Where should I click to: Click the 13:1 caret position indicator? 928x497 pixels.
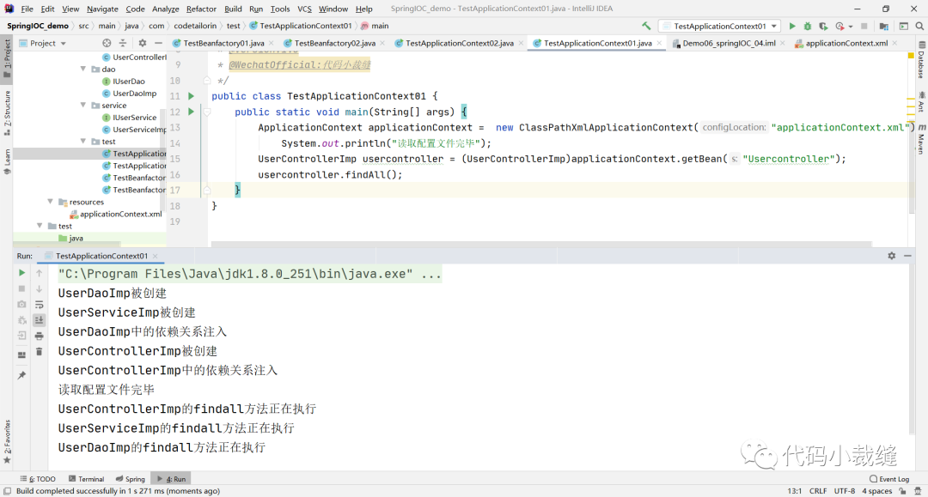click(x=794, y=491)
